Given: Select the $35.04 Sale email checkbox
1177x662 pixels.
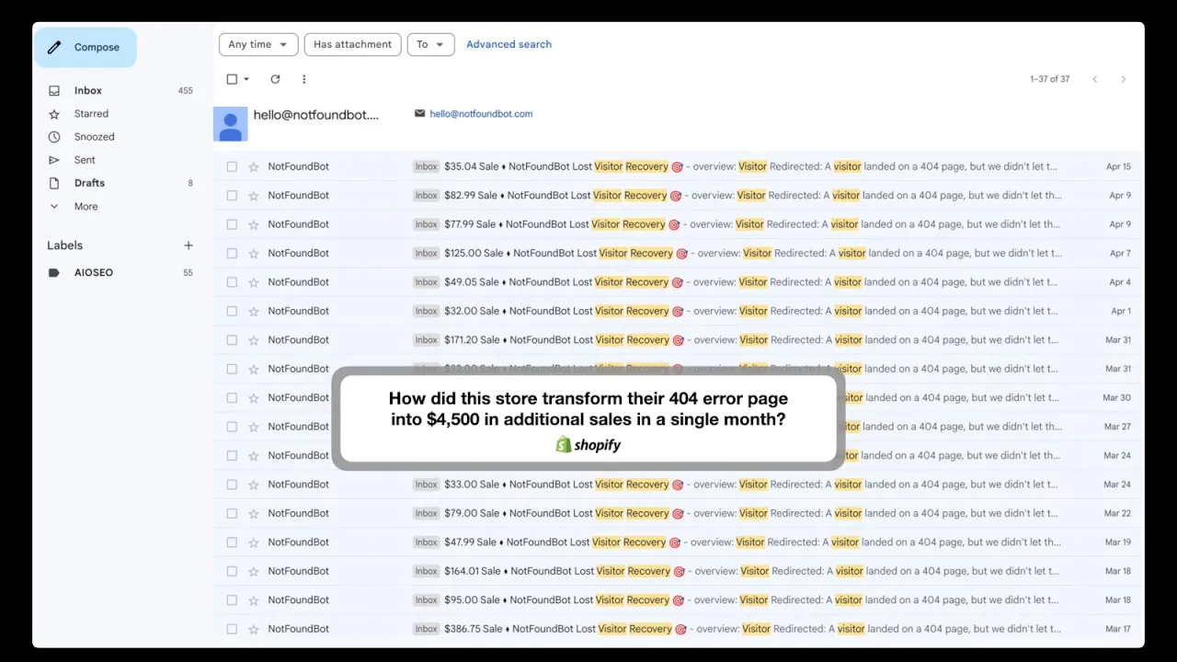Looking at the screenshot, I should (232, 166).
